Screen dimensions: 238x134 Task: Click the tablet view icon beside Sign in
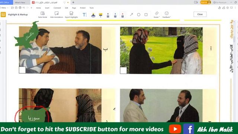[x=196, y=2]
